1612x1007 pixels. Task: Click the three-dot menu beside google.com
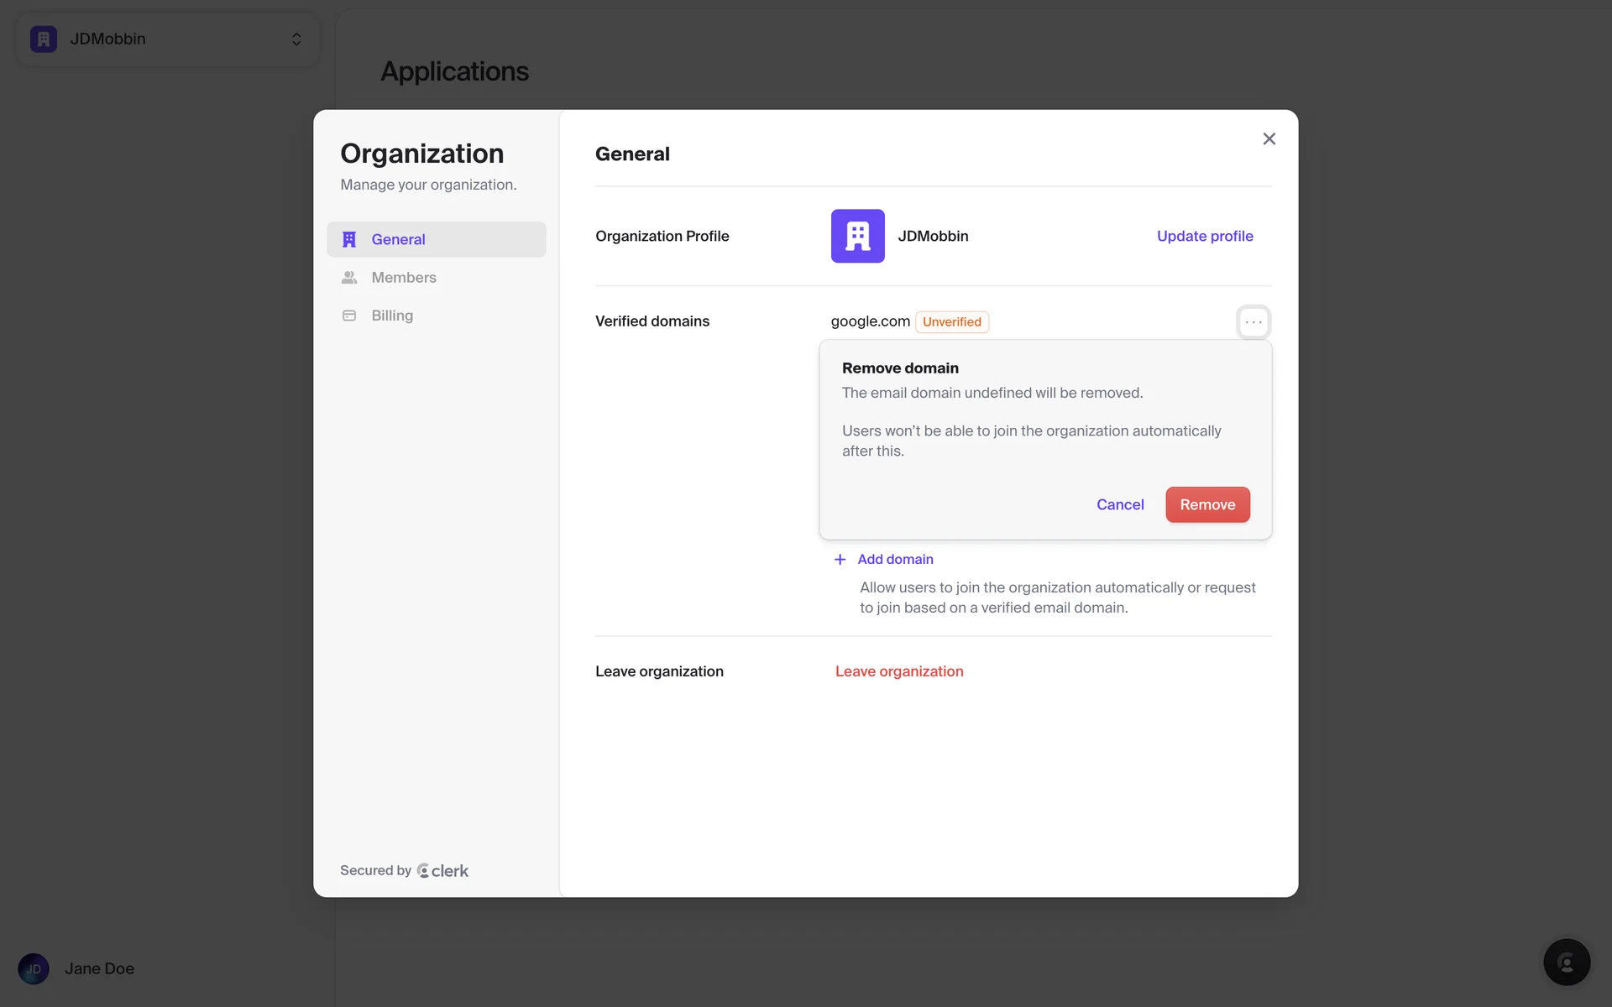pyautogui.click(x=1253, y=322)
